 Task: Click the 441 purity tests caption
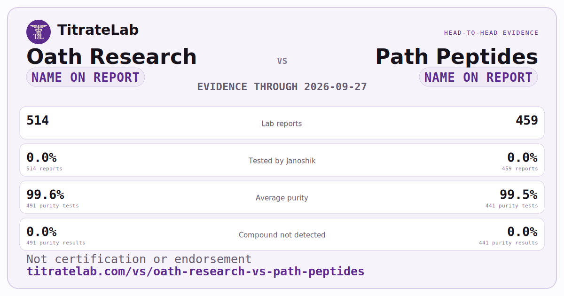[512, 206]
